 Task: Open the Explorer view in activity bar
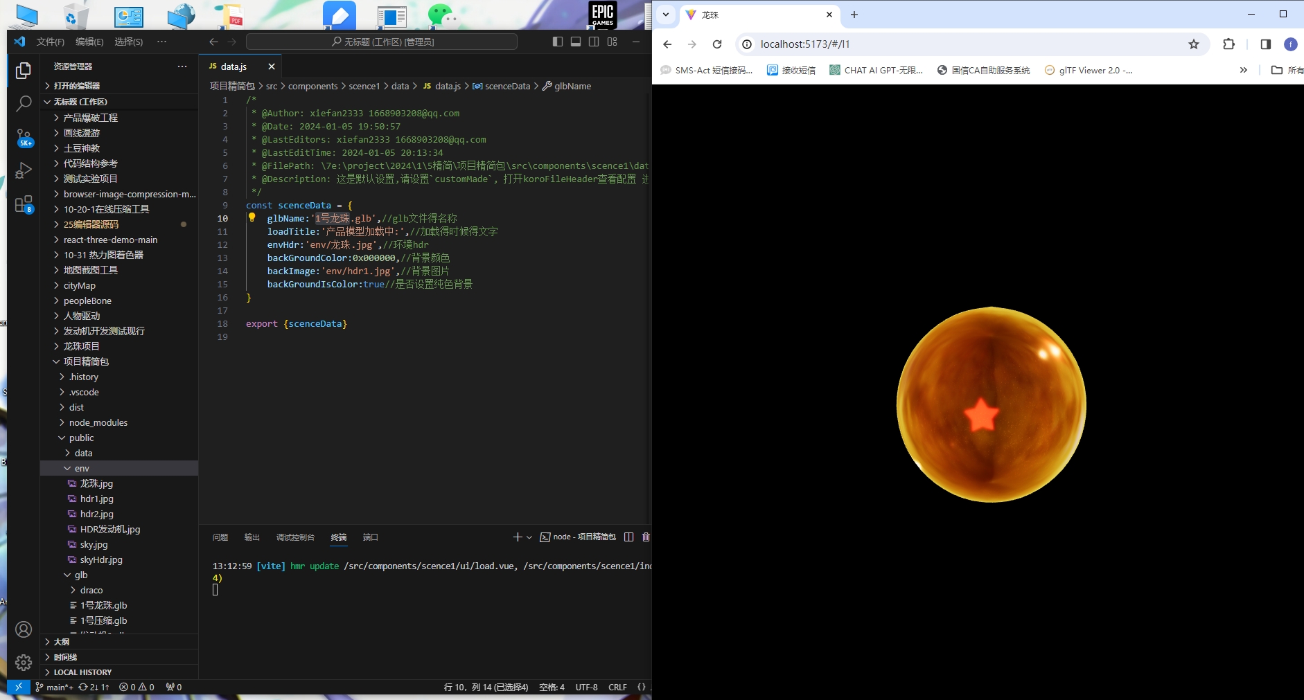point(24,70)
